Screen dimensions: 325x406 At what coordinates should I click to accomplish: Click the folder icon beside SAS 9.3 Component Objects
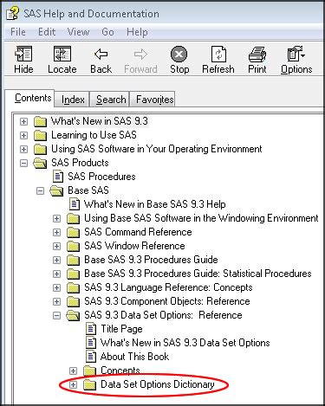[x=73, y=301]
